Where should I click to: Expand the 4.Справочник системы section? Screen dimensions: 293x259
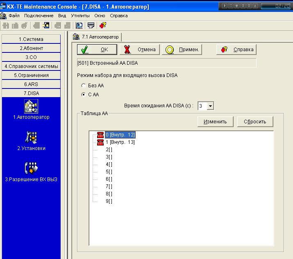[x=31, y=66]
